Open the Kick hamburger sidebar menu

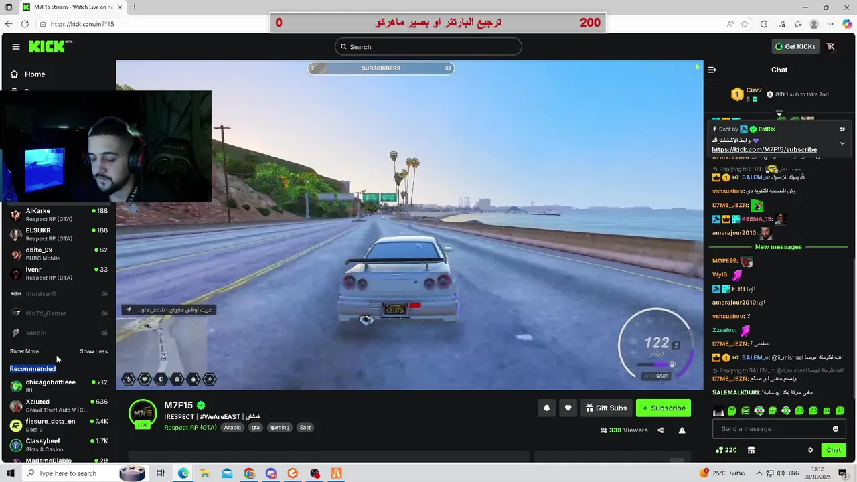(x=16, y=46)
